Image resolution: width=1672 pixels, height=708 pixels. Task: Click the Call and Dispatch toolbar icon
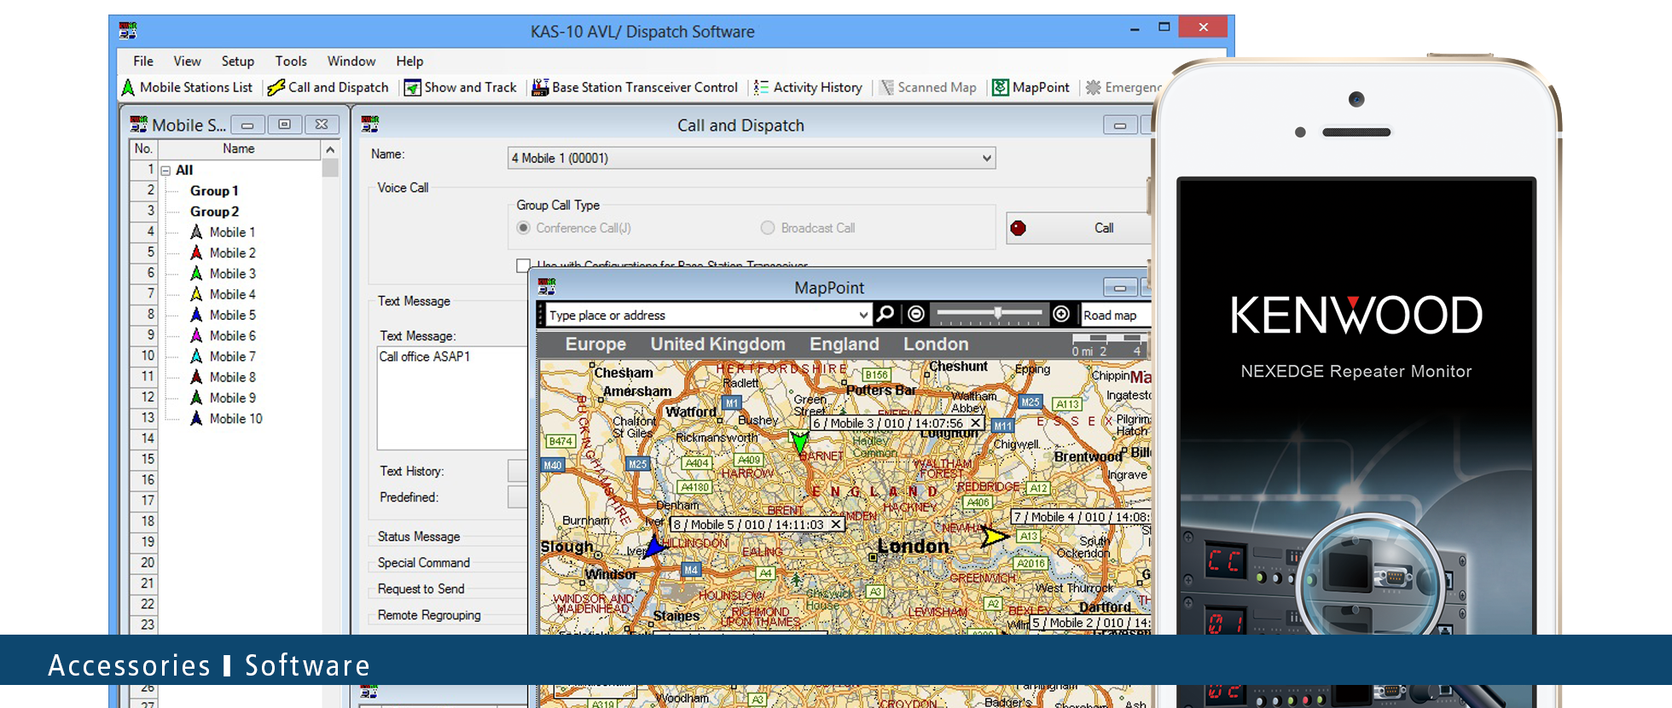(x=276, y=87)
